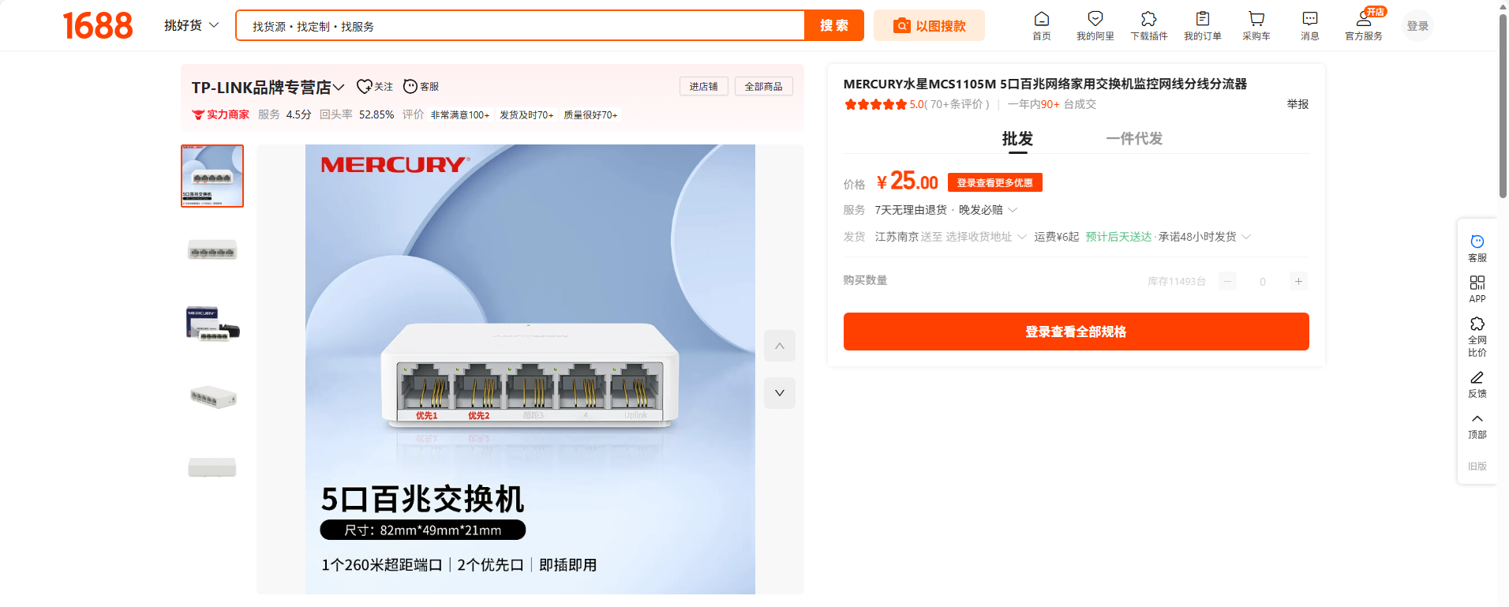Open sidebar 反馈 pencil icon
Viewport: 1509px width, 607px height.
coord(1477,384)
